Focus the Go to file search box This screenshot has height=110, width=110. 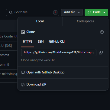[33, 12]
